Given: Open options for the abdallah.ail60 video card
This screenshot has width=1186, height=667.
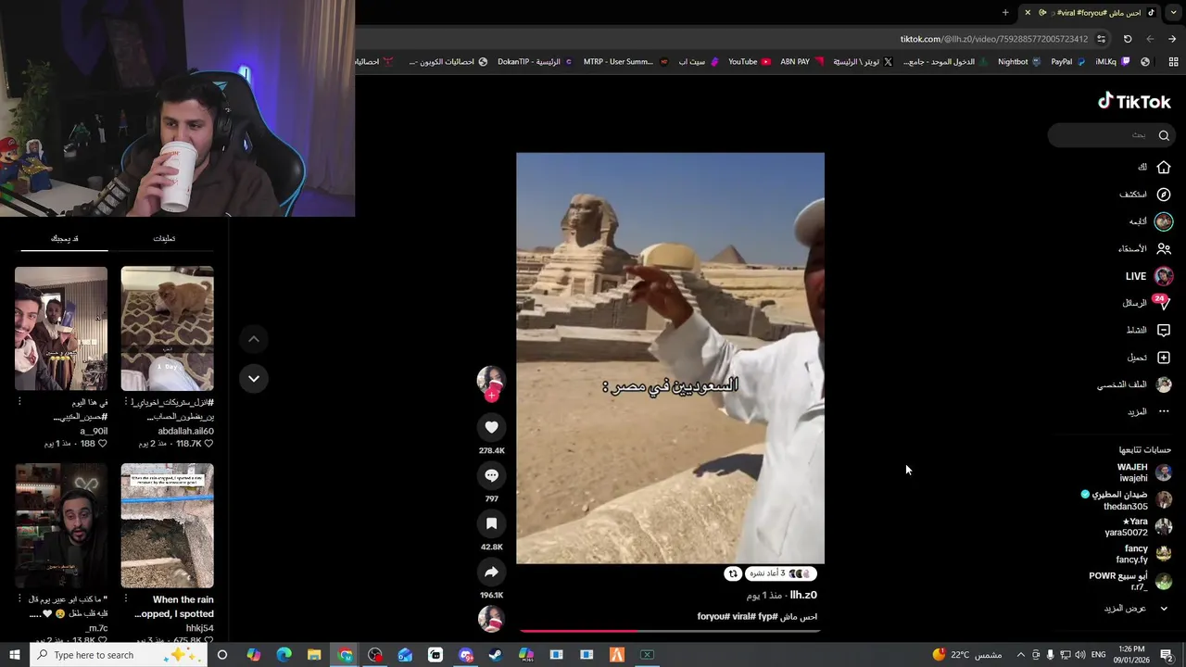Looking at the screenshot, I should (x=125, y=402).
